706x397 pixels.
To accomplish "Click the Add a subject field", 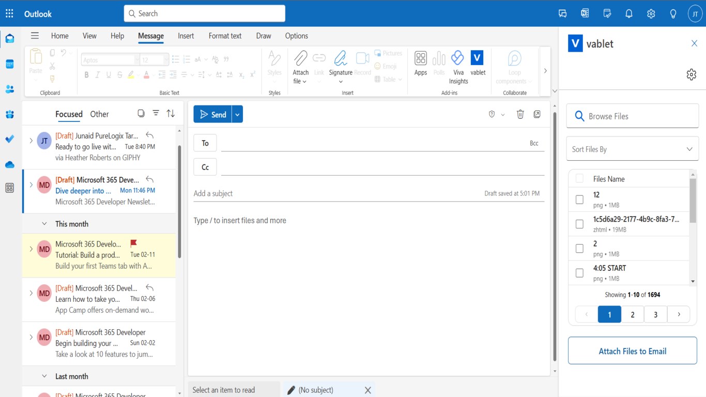I will coord(336,193).
